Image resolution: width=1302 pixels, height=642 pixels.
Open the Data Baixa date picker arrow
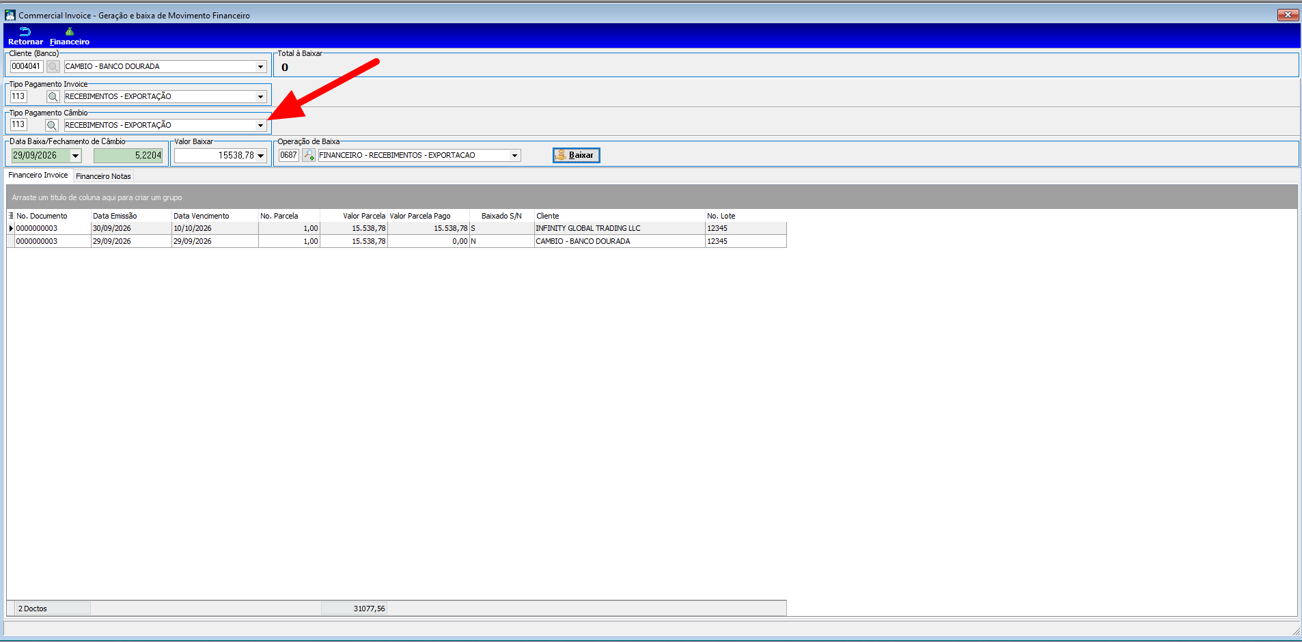click(76, 156)
